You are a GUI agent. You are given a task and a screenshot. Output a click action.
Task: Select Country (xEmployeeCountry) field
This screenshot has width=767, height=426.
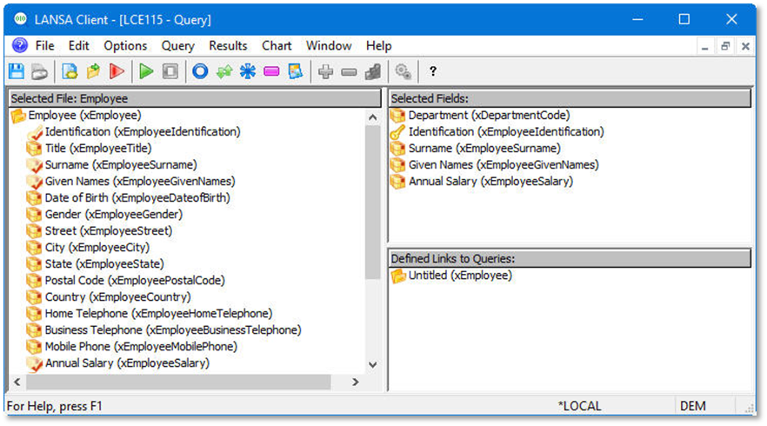[x=109, y=296]
